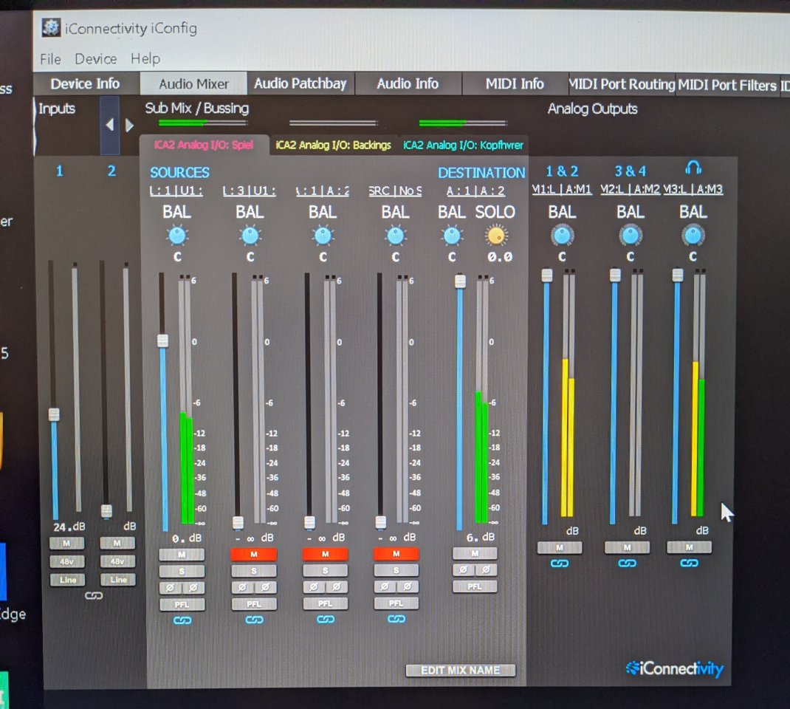Screen dimensions: 790x709
Task: Open source selector A:1|A:2 under Sources
Action: [x=323, y=191]
